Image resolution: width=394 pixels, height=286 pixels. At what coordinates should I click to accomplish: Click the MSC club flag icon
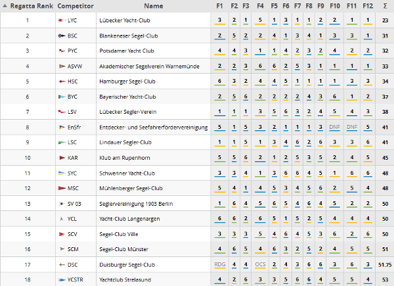click(62, 188)
